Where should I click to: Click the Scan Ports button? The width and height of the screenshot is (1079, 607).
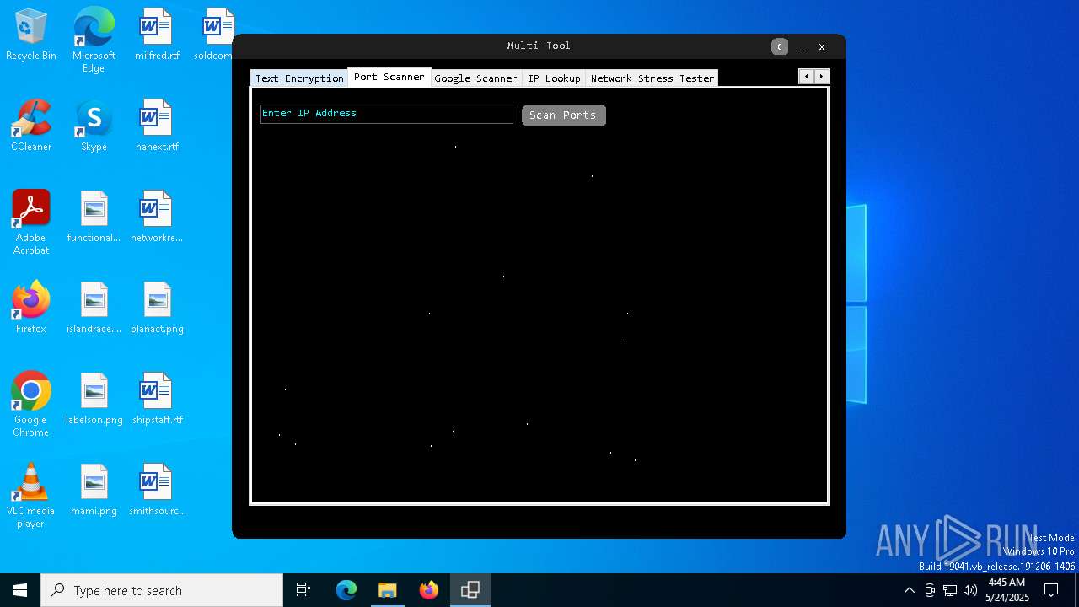point(563,115)
